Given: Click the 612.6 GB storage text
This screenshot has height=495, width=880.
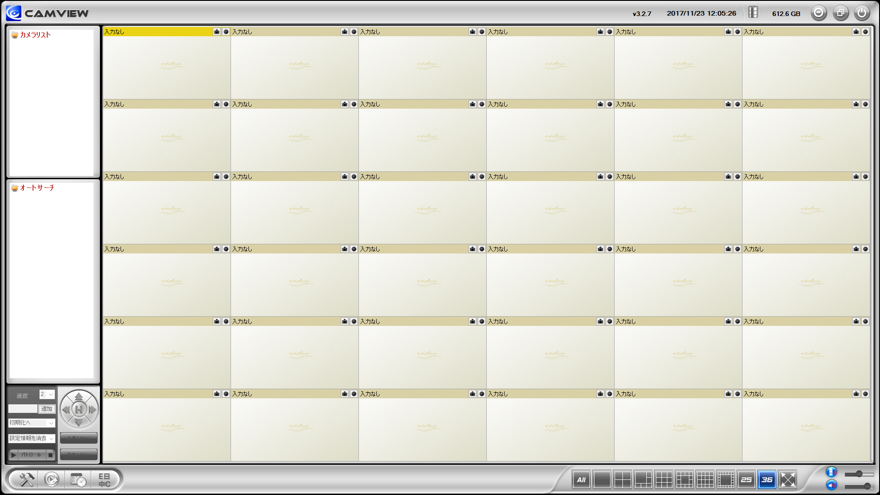Looking at the screenshot, I should pos(786,14).
